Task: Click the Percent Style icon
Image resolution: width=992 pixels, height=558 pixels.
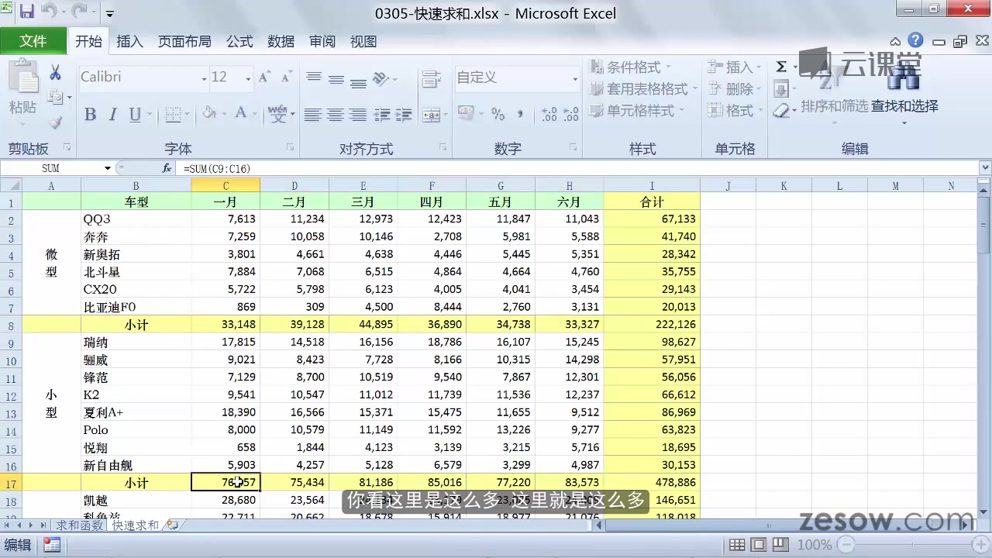Action: click(498, 115)
